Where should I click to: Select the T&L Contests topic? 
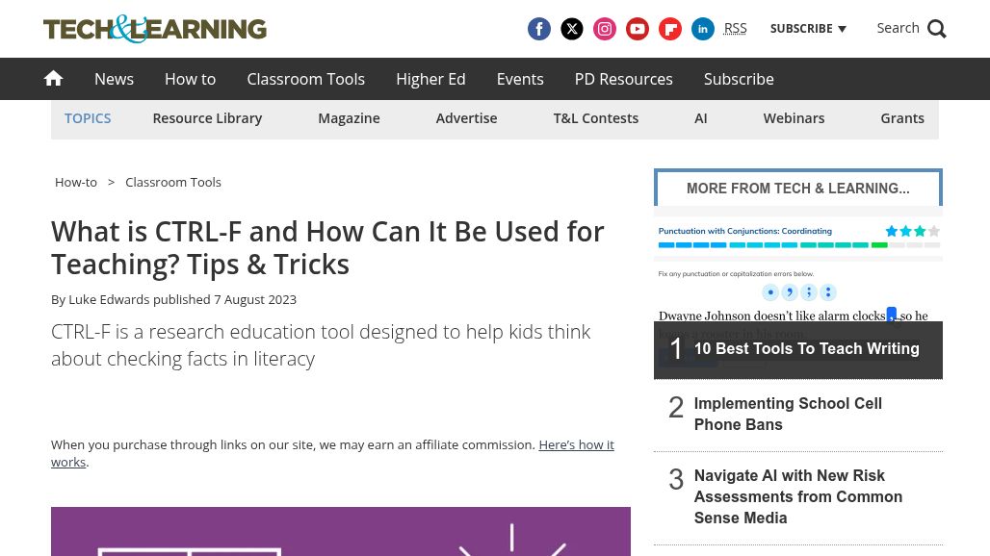596,118
